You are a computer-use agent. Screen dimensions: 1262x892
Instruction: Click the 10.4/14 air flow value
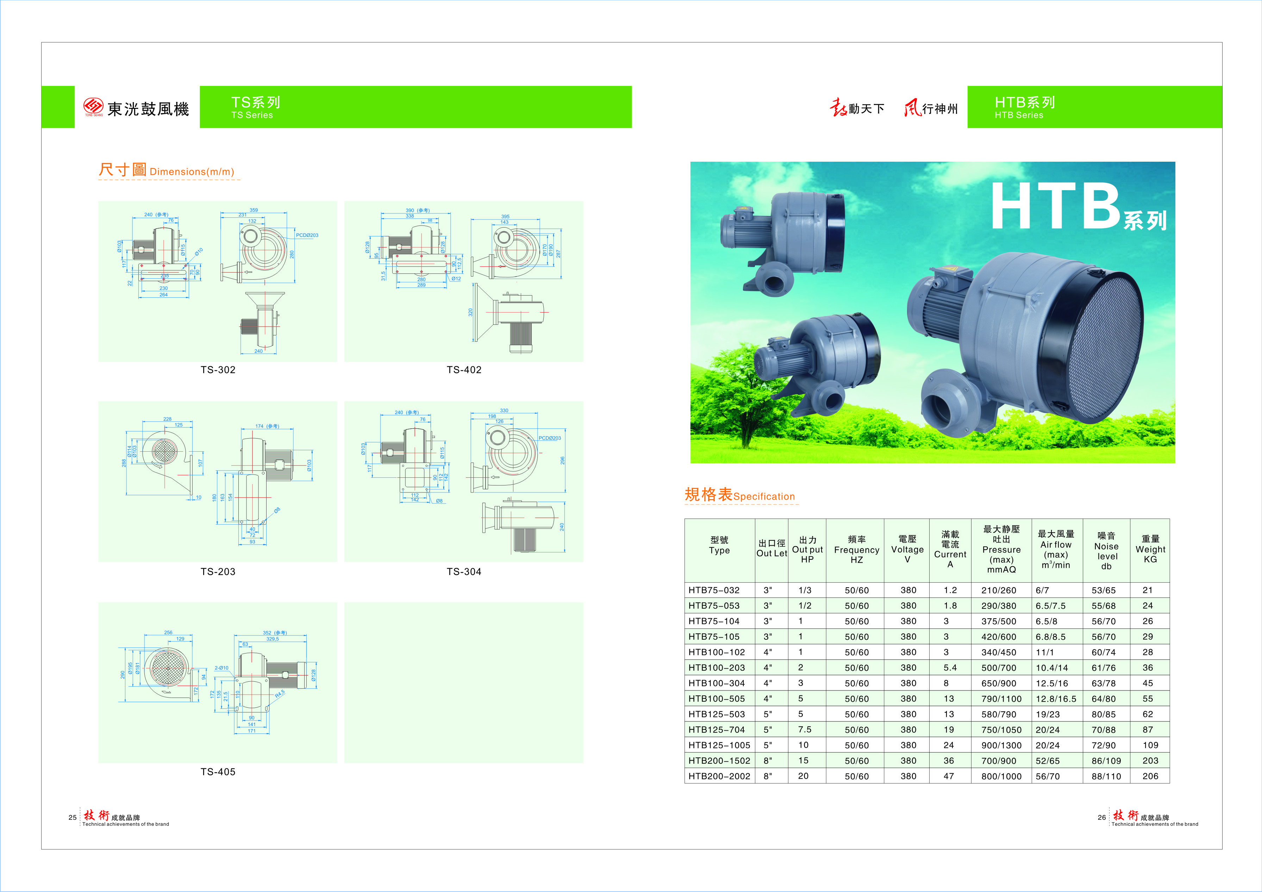pyautogui.click(x=1051, y=668)
